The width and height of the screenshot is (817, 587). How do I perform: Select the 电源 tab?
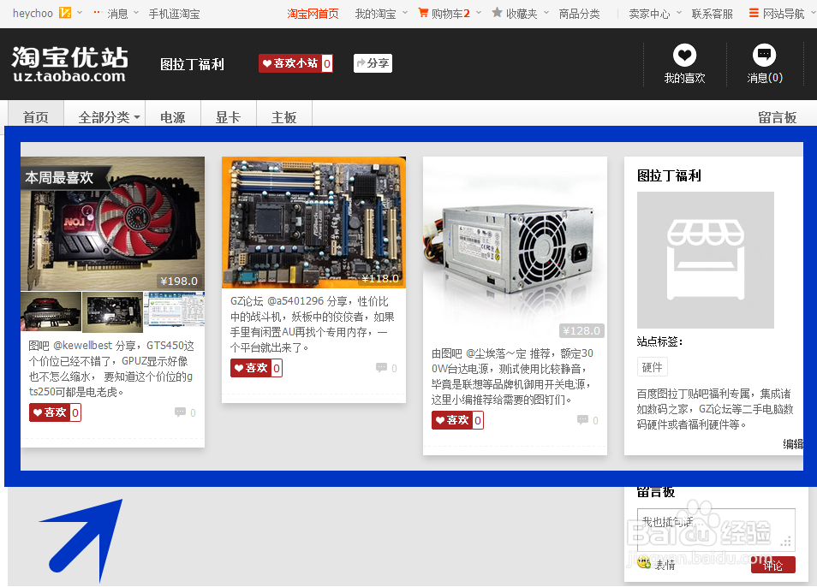173,116
